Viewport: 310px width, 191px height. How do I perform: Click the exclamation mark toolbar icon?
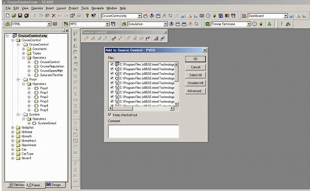click(282, 24)
